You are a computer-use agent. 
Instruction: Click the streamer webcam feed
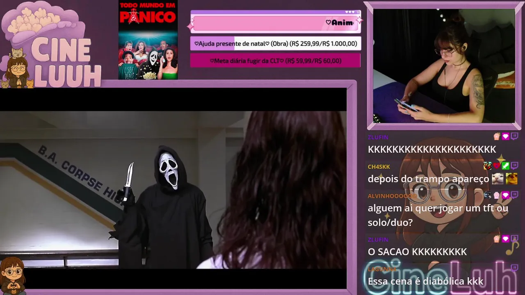point(444,66)
